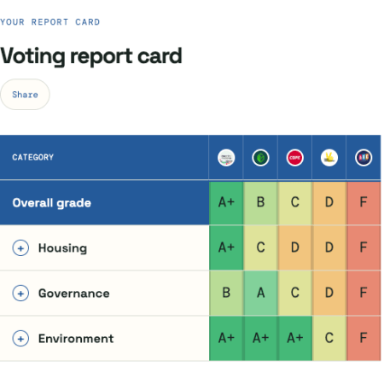
Task: Expand the Governance category row
Action: tap(20, 294)
